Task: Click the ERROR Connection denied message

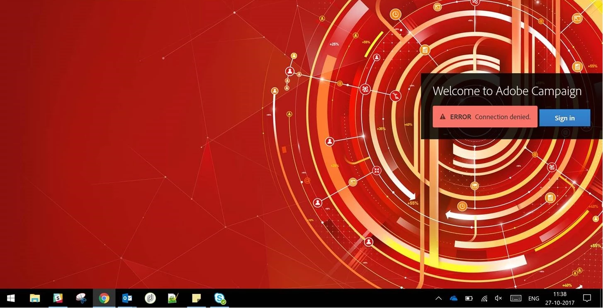Action: pyautogui.click(x=485, y=117)
